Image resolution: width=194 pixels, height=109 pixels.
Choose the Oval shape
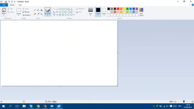tap(60, 9)
